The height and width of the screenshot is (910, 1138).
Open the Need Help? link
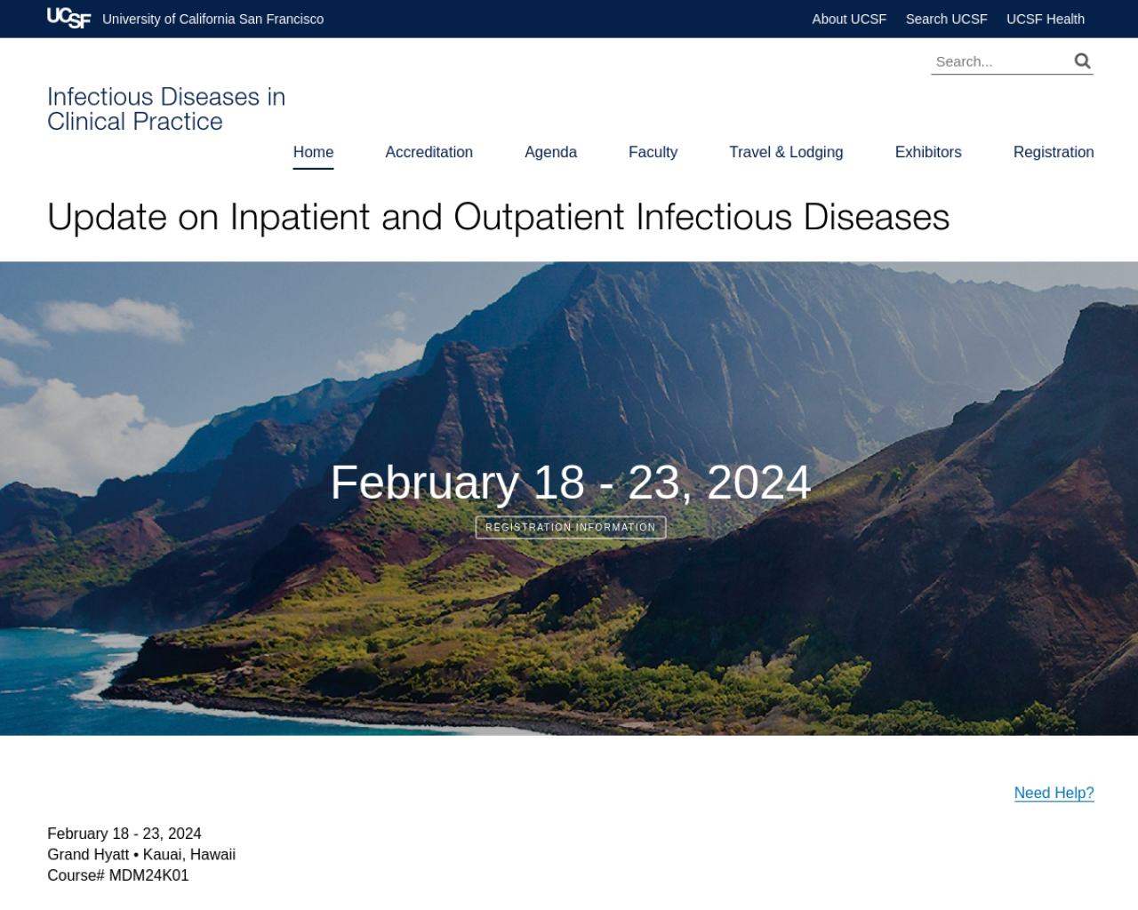[x=1054, y=793]
